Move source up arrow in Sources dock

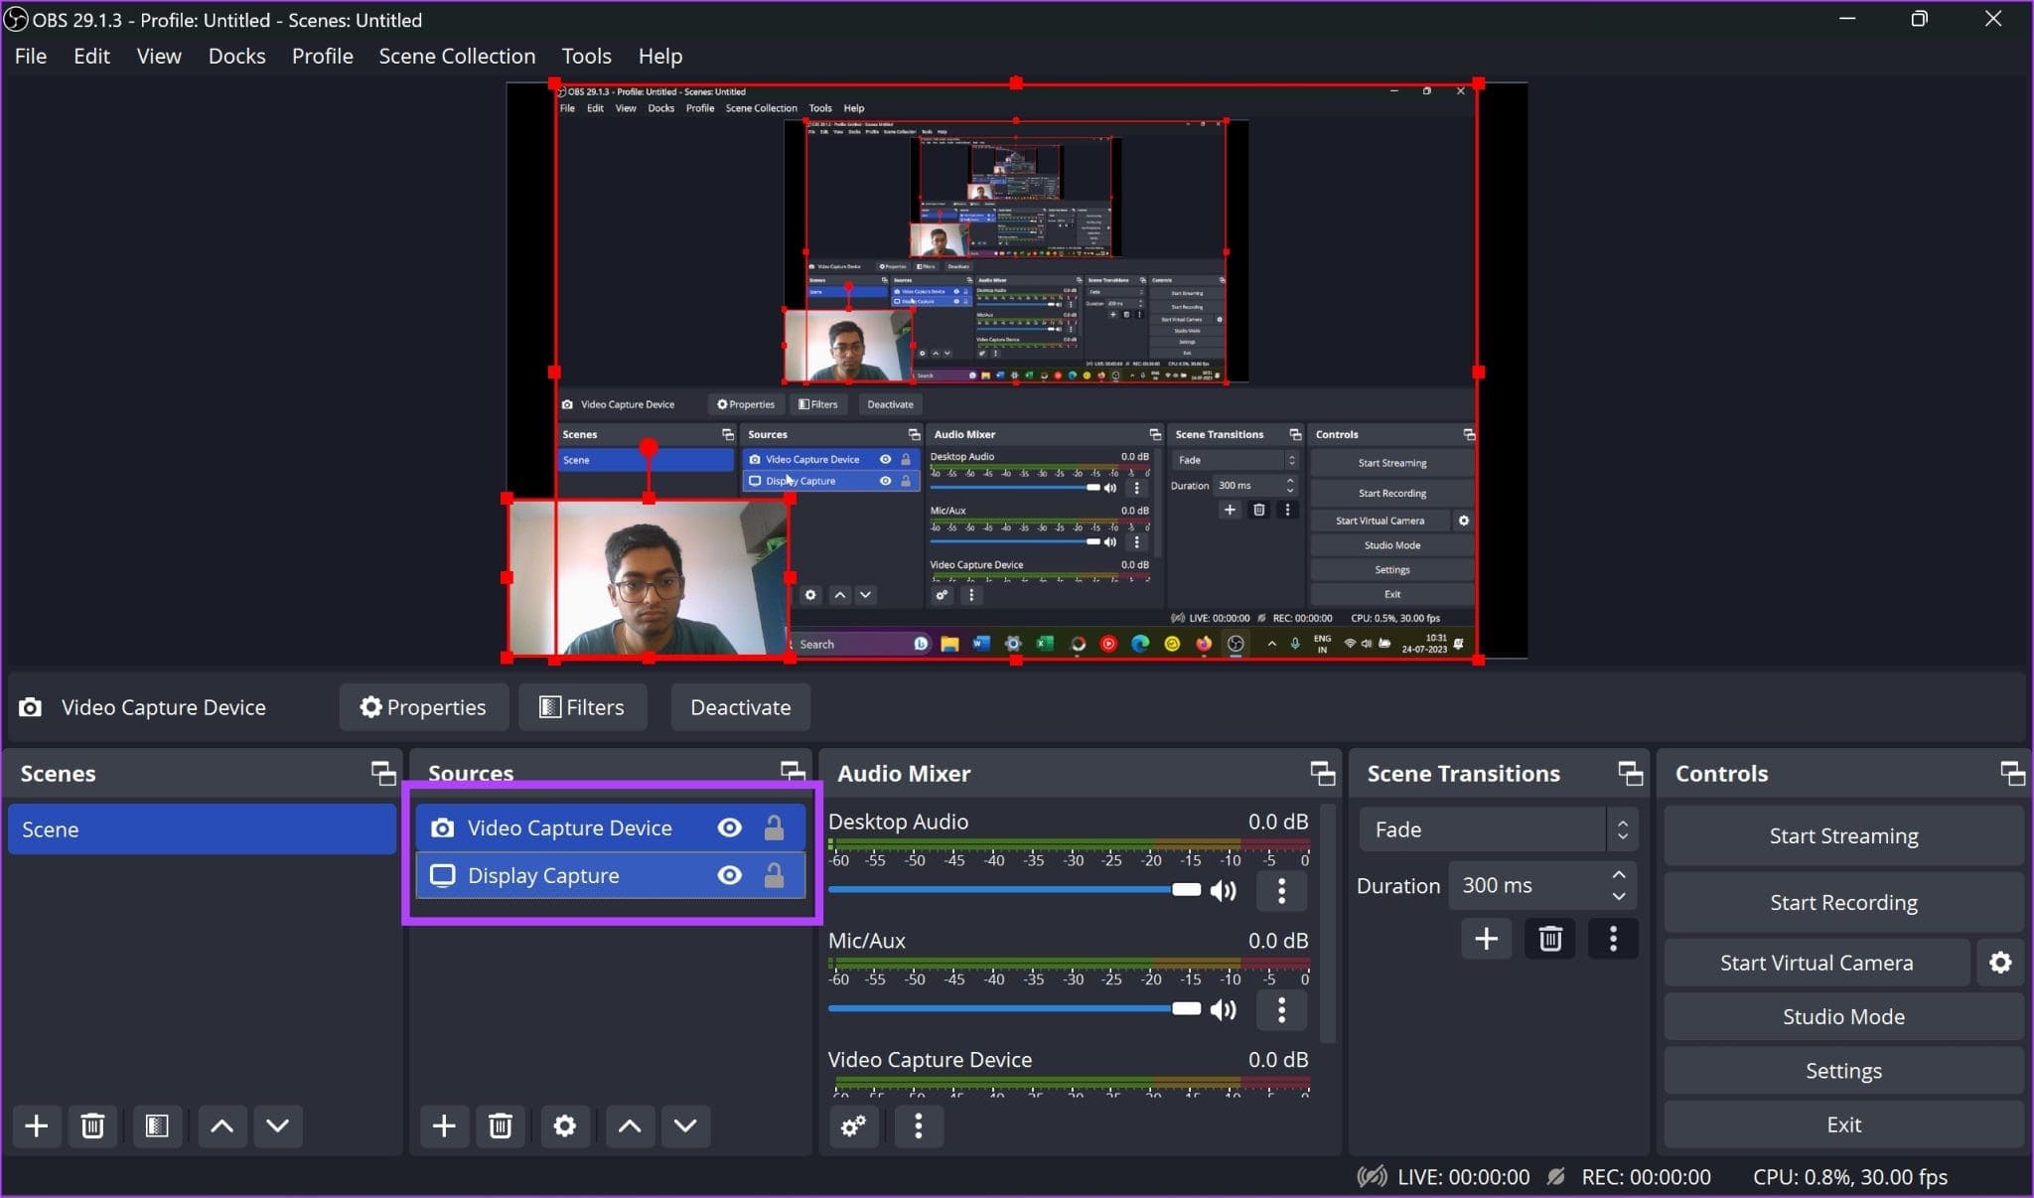tap(630, 1125)
